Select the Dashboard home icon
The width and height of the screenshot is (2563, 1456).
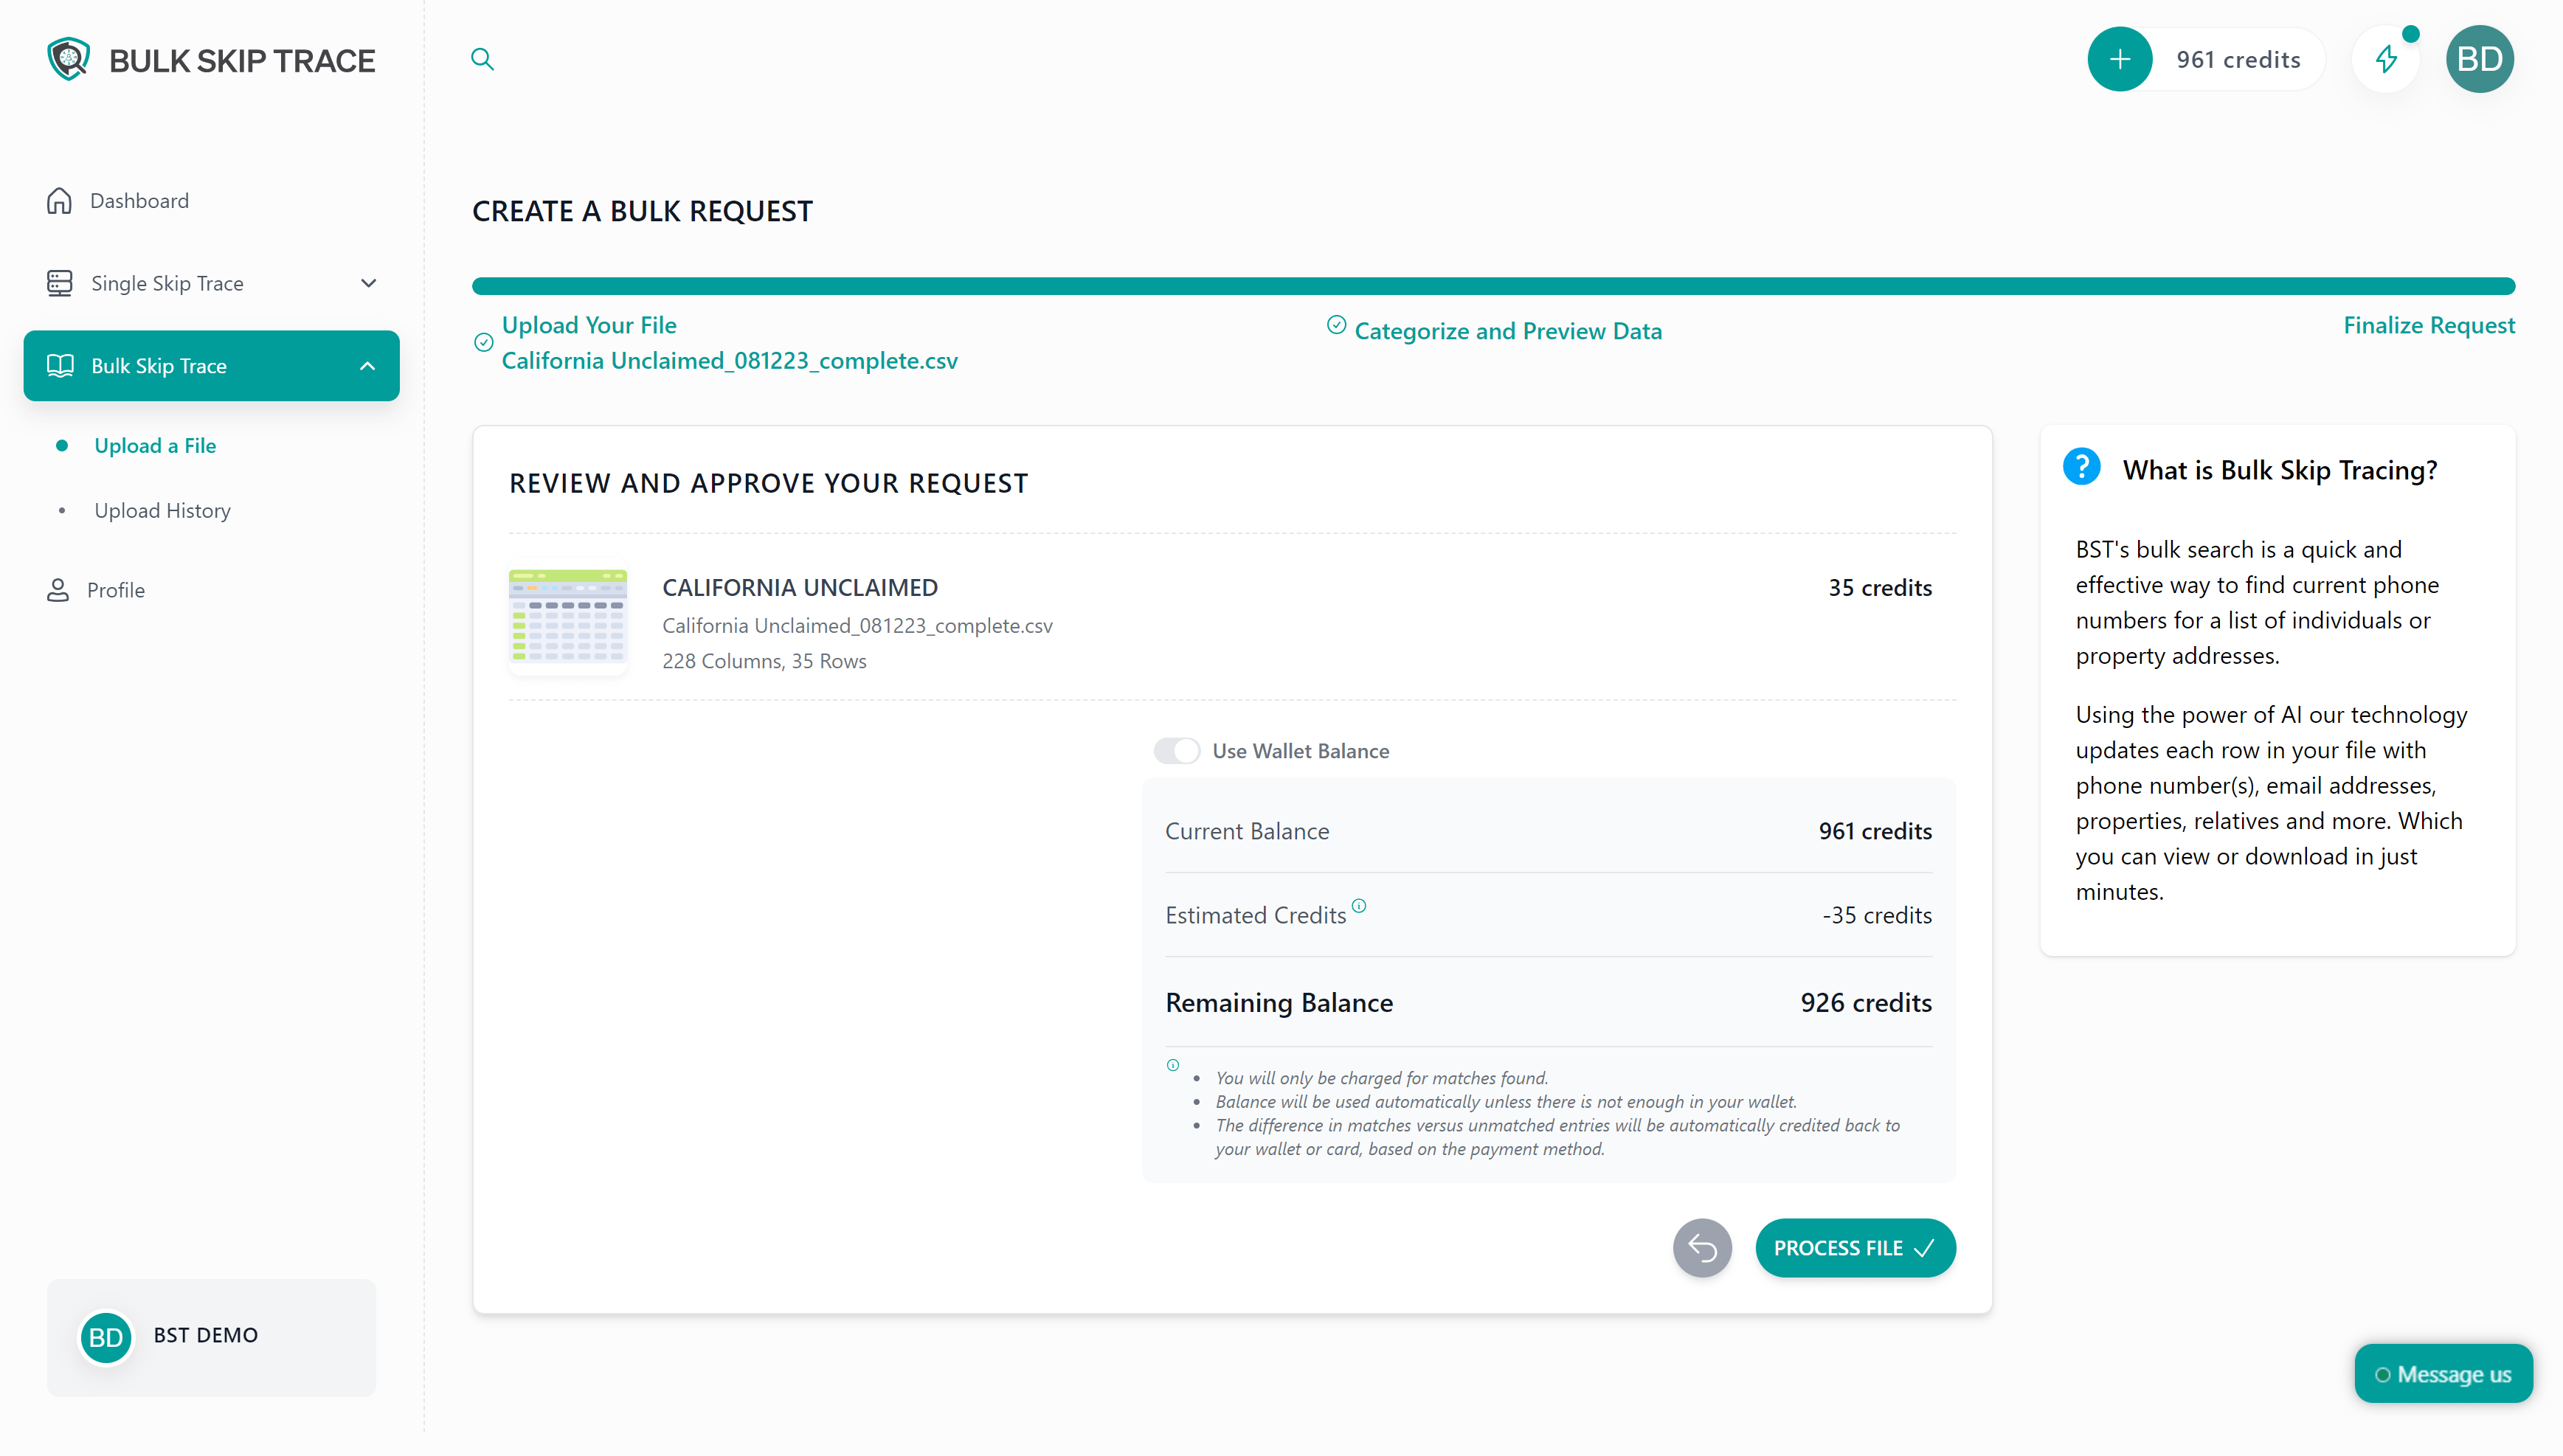(x=59, y=200)
